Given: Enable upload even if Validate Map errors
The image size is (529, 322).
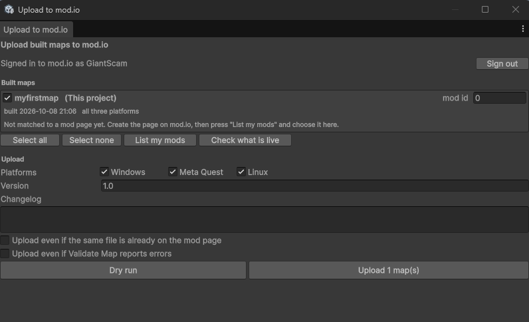Looking at the screenshot, I should coord(5,253).
